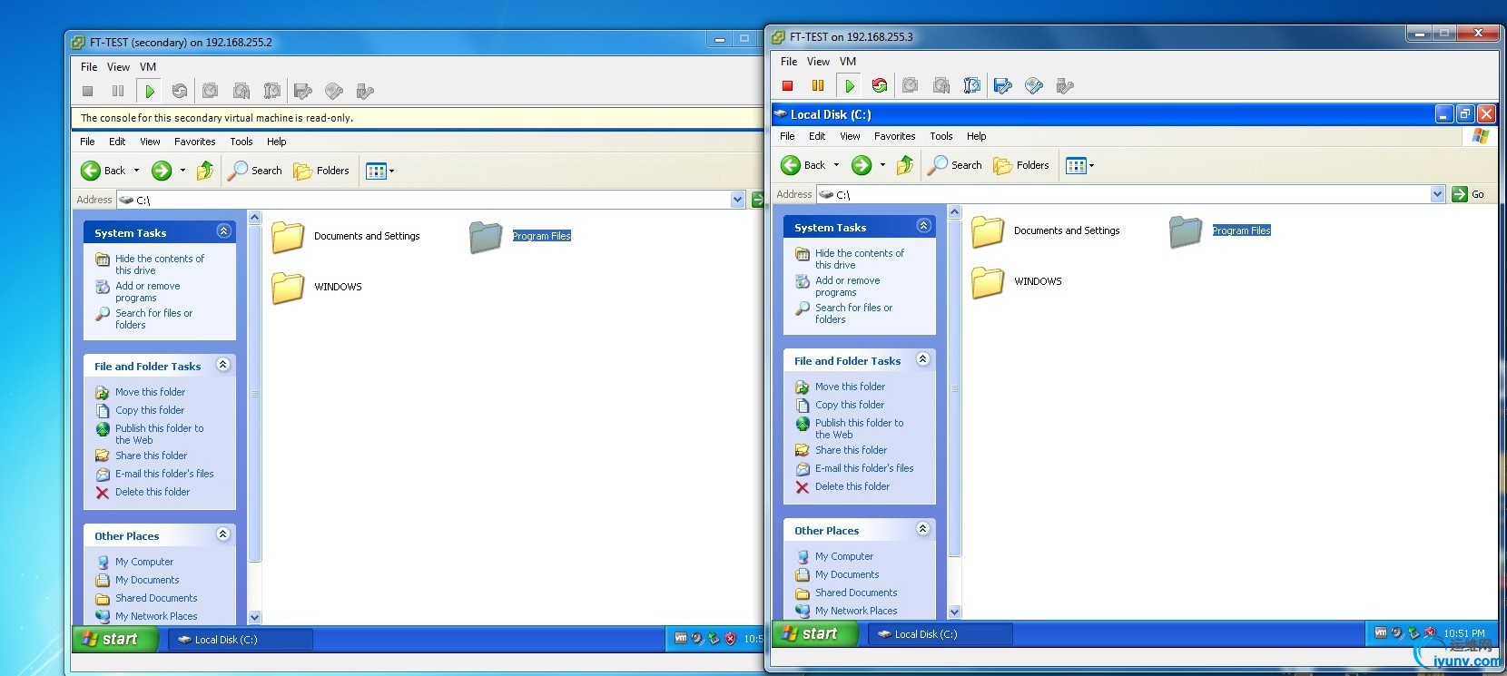Screen dimensions: 1507x676
Task: Open the Back history dropdown arrow in primary console
Action: click(x=836, y=165)
